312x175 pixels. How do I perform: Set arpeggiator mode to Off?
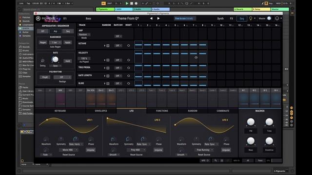tap(42, 31)
